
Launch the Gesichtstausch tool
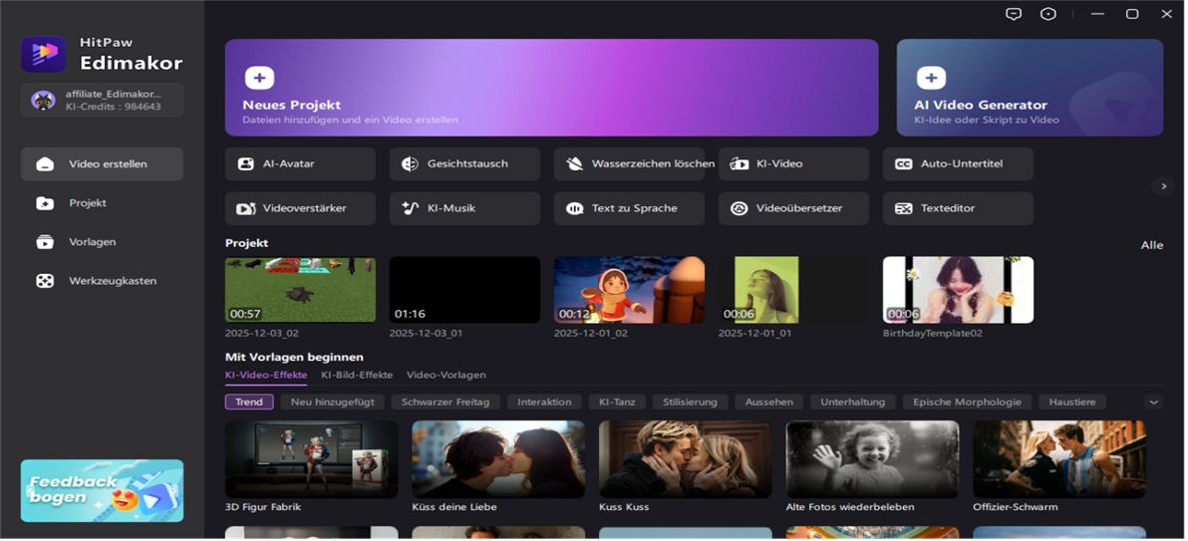pos(464,163)
